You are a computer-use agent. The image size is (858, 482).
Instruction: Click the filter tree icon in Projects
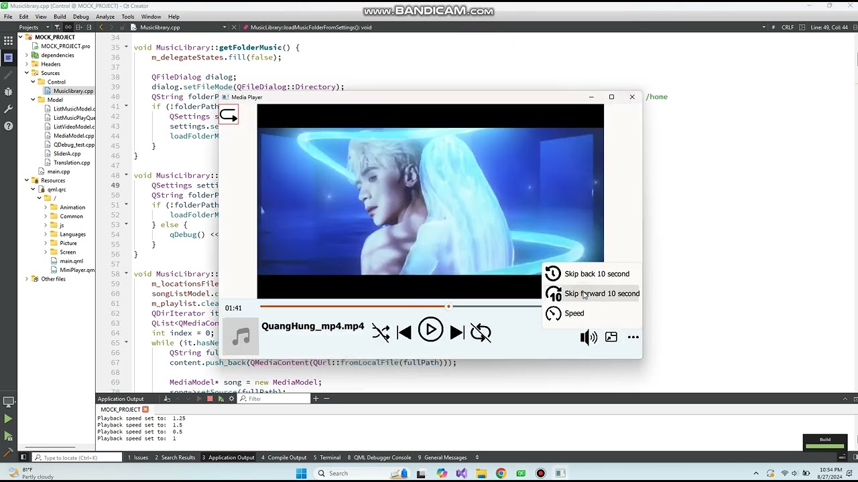(x=58, y=27)
